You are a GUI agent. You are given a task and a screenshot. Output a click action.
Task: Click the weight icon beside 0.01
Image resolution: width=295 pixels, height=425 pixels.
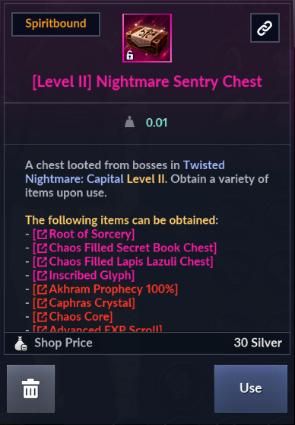click(x=130, y=122)
